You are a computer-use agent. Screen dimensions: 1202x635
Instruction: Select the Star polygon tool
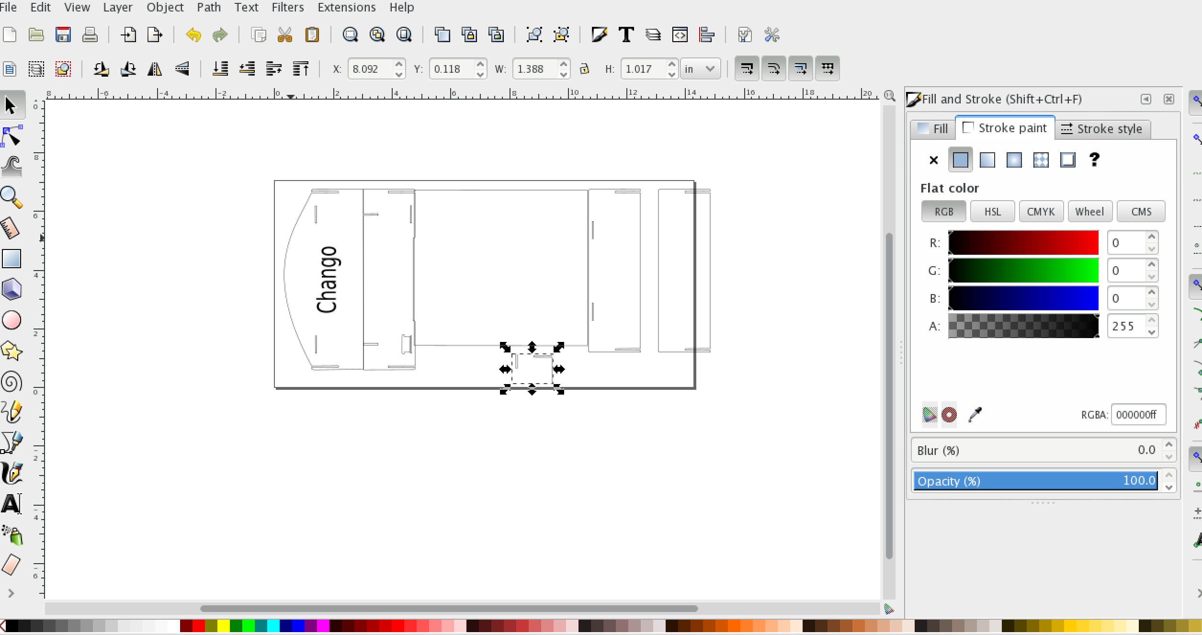(x=11, y=351)
